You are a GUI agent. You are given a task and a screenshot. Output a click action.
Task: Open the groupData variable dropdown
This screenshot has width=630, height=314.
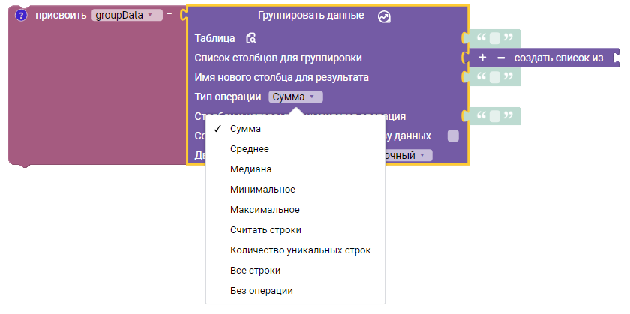pyautogui.click(x=127, y=16)
